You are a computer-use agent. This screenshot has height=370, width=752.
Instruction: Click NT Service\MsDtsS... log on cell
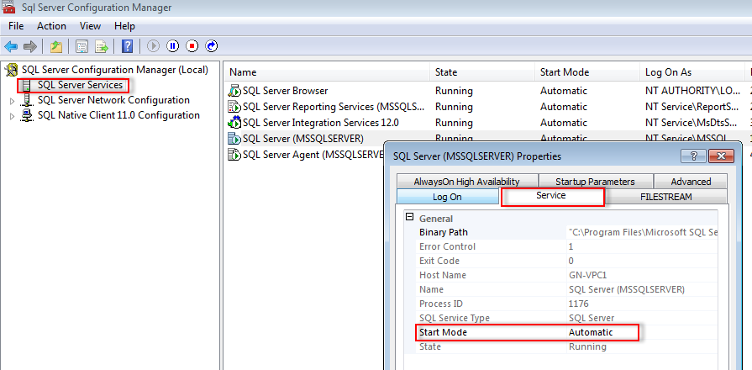point(692,123)
